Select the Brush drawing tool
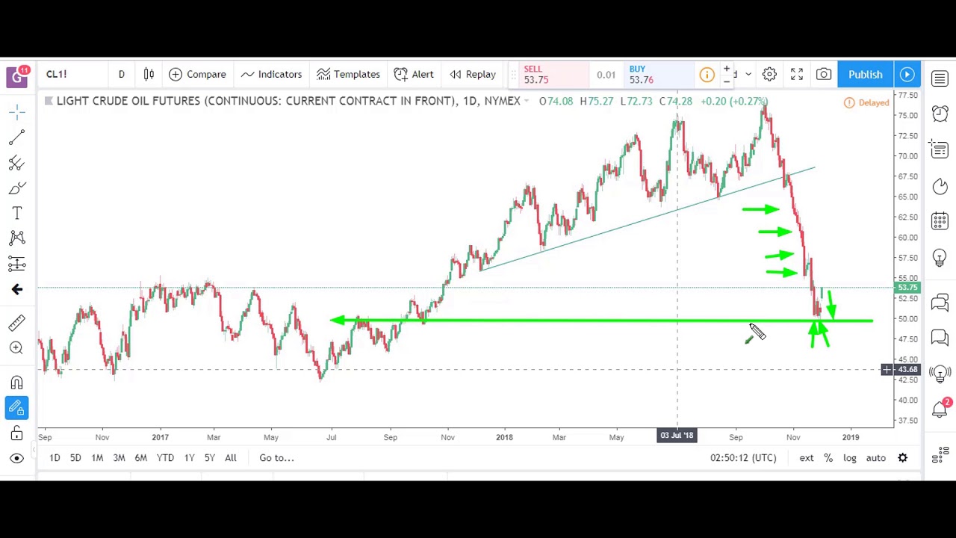The width and height of the screenshot is (956, 538). 17,188
